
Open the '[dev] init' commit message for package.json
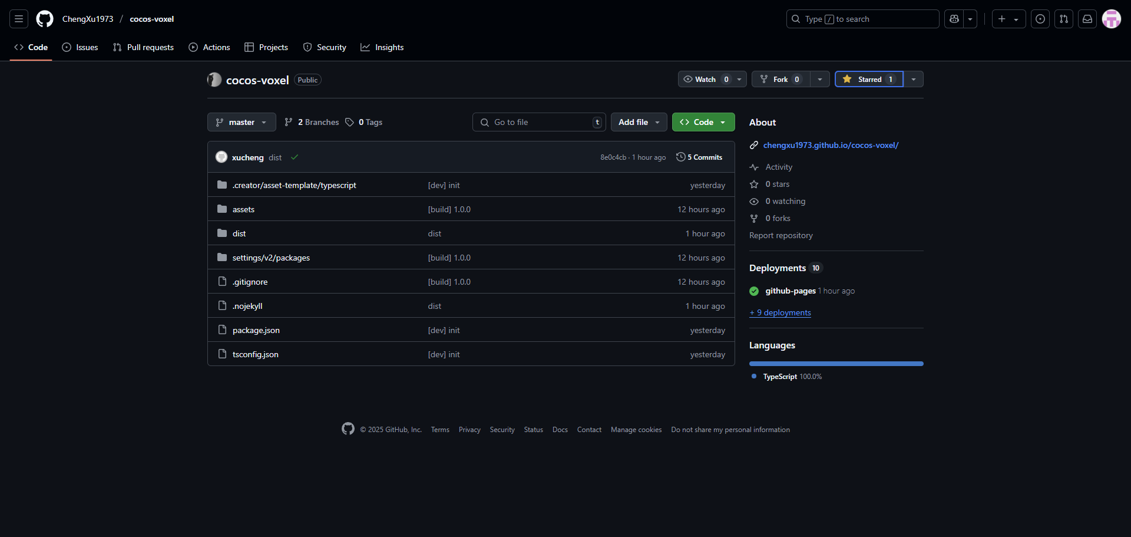pos(444,330)
